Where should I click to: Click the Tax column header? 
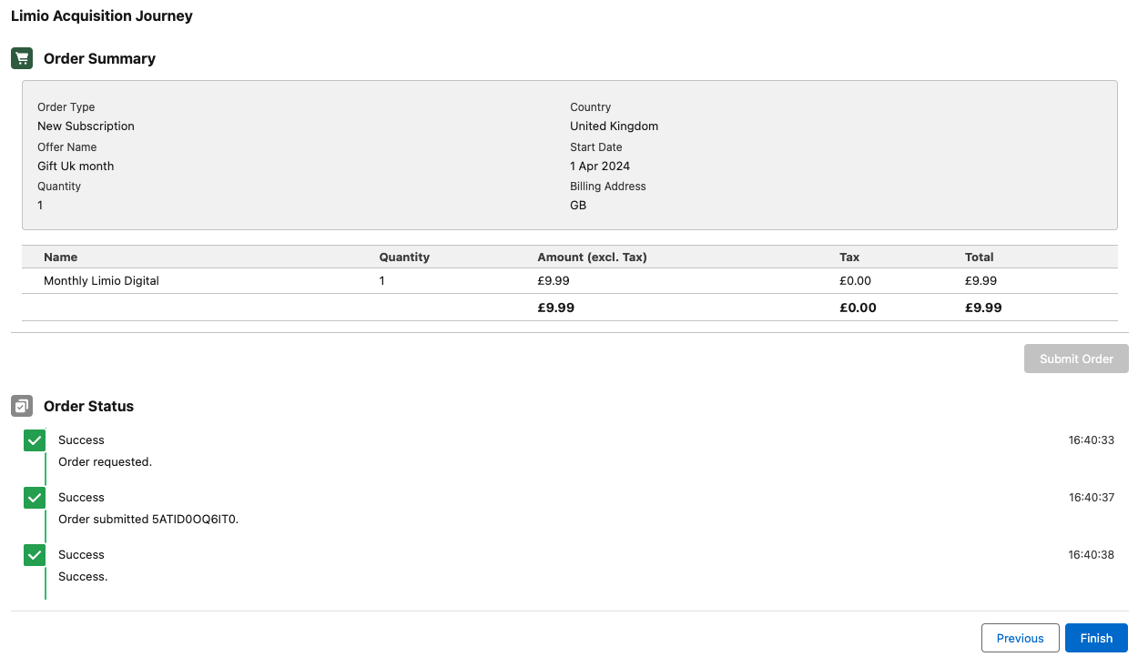(848, 258)
